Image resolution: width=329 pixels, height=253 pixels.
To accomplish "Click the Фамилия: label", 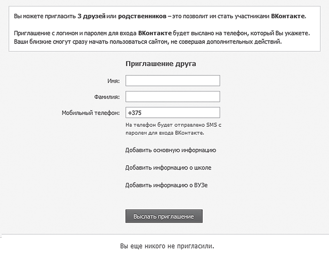I will (x=107, y=97).
